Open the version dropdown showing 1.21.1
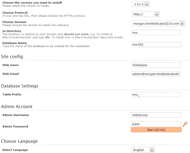190x153 pixels. (141, 4)
